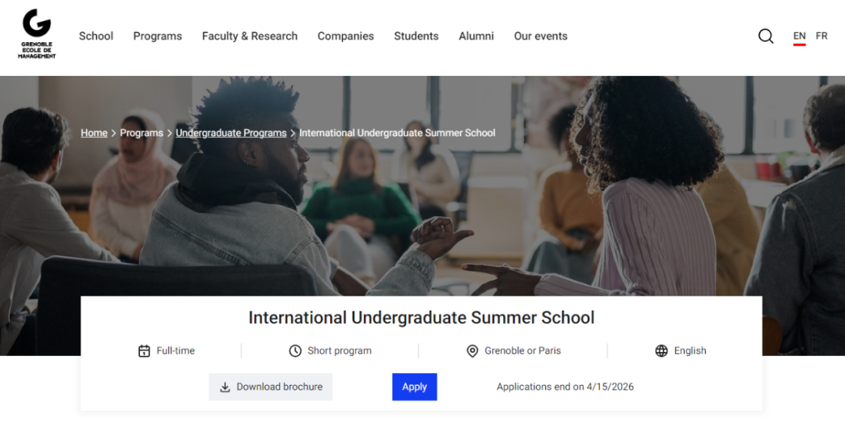Viewport: 845px width, 428px height.
Task: Open Our events page
Action: coord(541,36)
